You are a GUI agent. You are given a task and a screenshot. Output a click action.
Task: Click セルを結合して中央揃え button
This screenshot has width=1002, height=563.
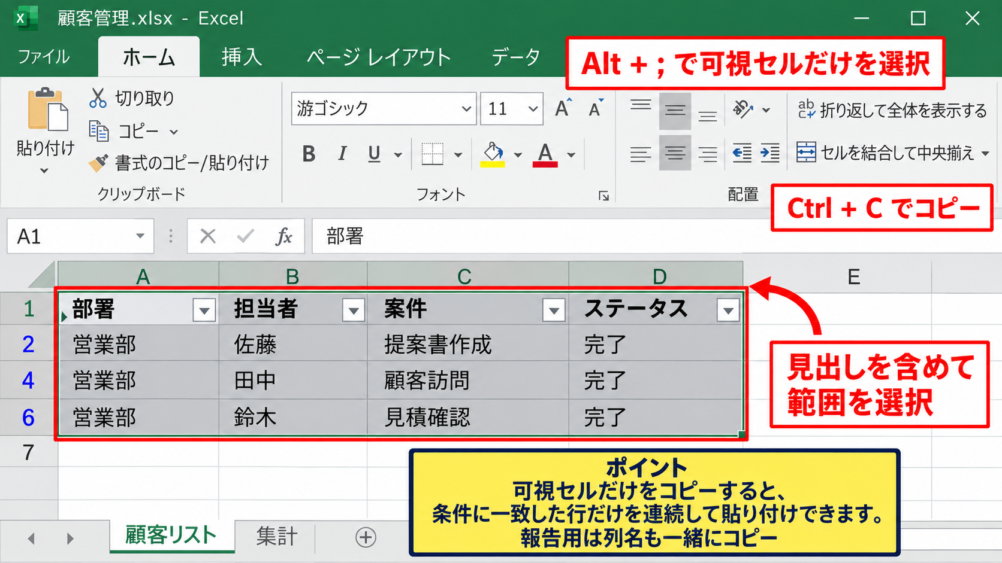point(893,153)
